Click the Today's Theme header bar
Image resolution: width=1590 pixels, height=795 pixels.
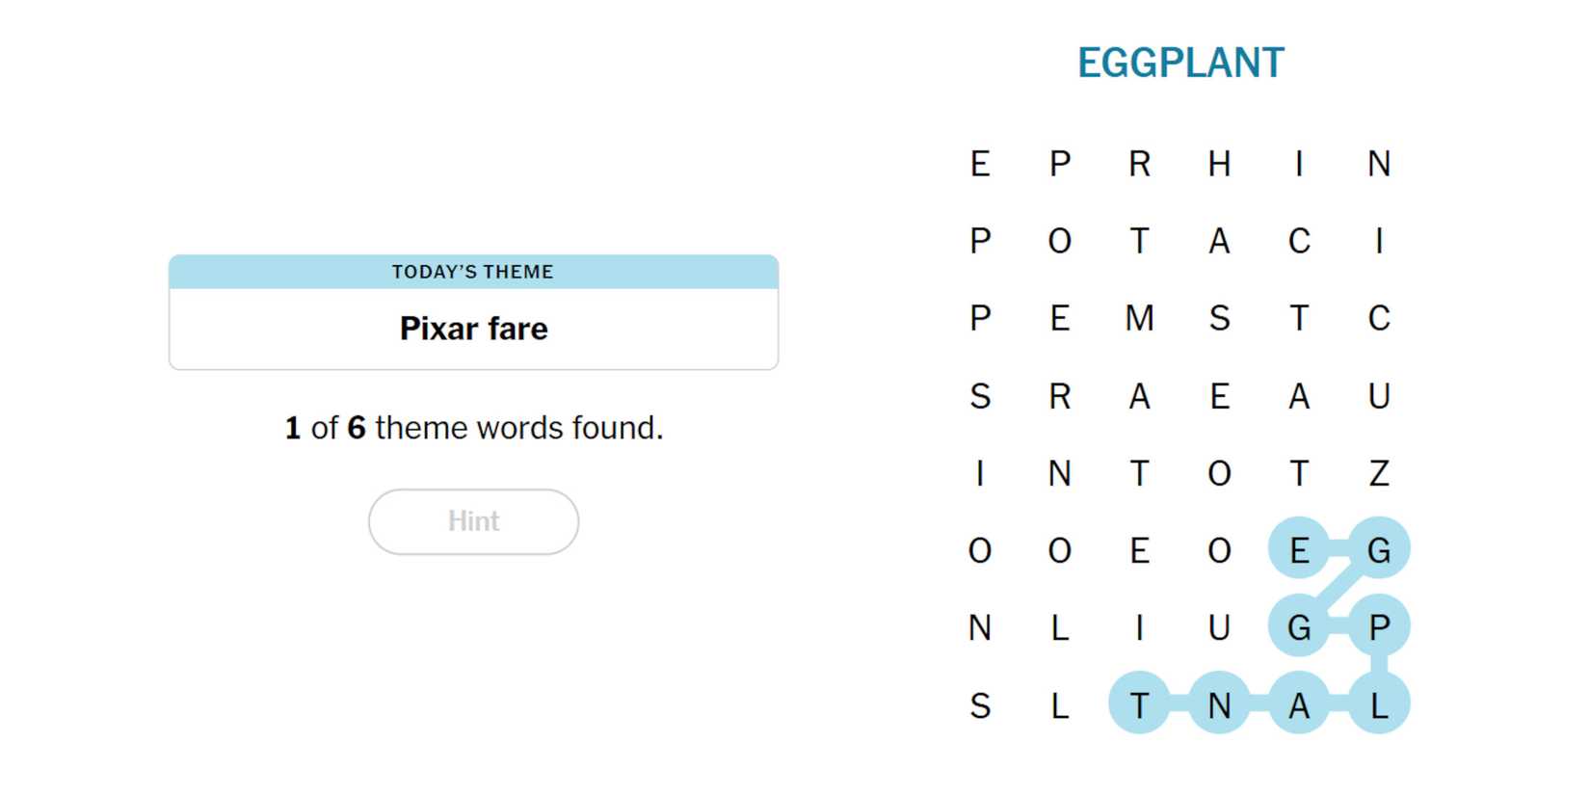[473, 272]
